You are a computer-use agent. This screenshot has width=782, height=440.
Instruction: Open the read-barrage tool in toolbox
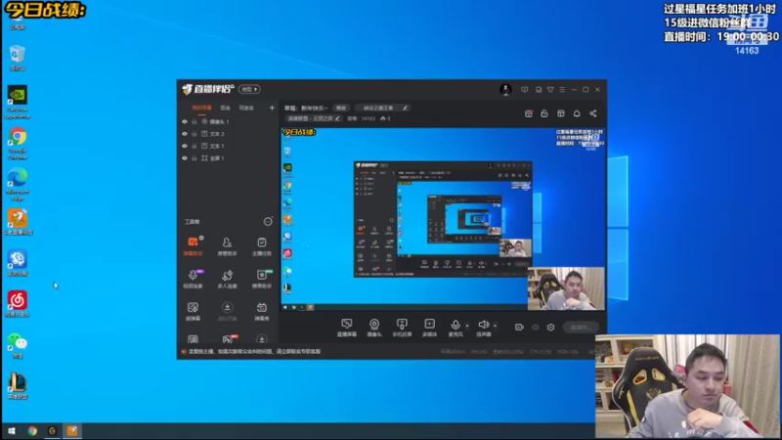point(193,311)
